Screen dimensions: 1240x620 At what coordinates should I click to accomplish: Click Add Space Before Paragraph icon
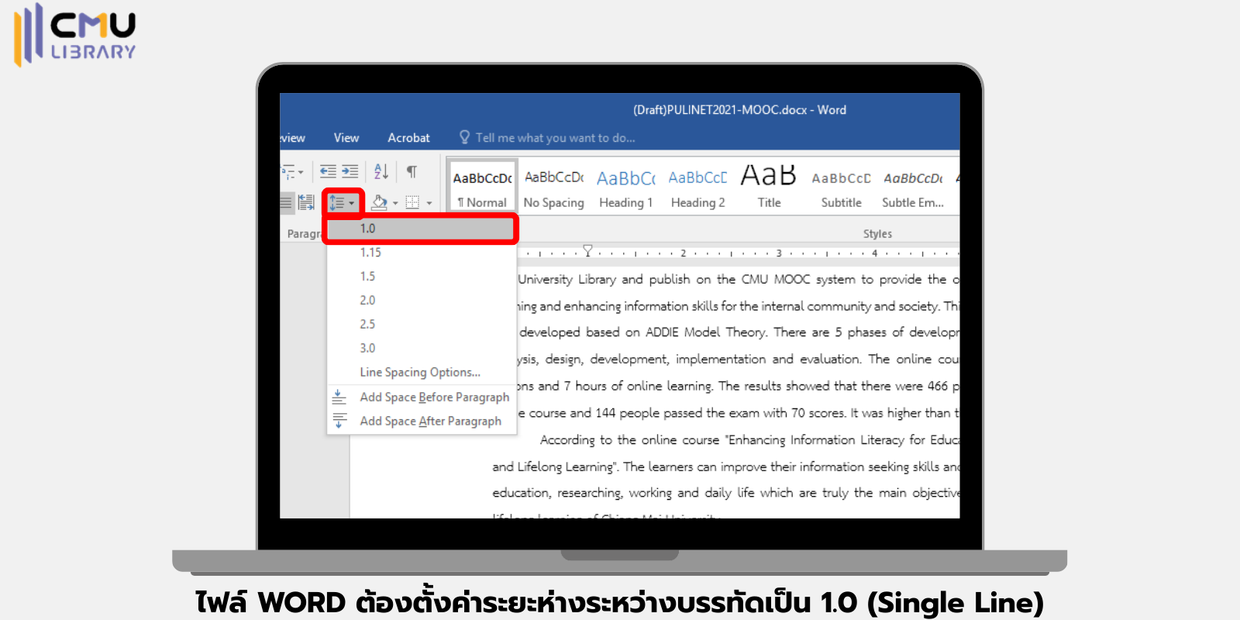[x=339, y=397]
